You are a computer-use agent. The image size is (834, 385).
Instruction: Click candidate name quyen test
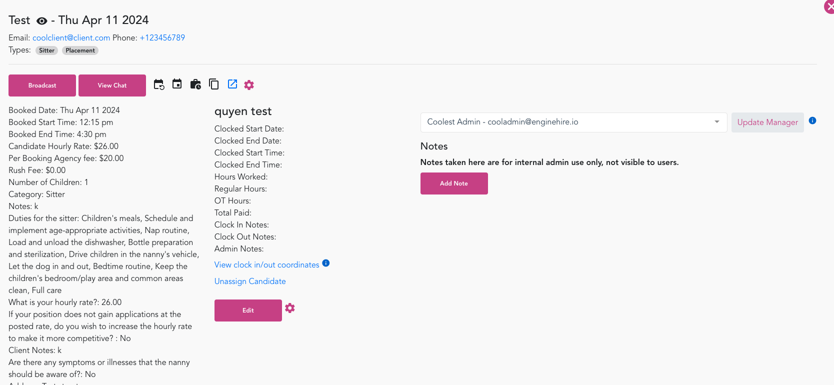243,111
